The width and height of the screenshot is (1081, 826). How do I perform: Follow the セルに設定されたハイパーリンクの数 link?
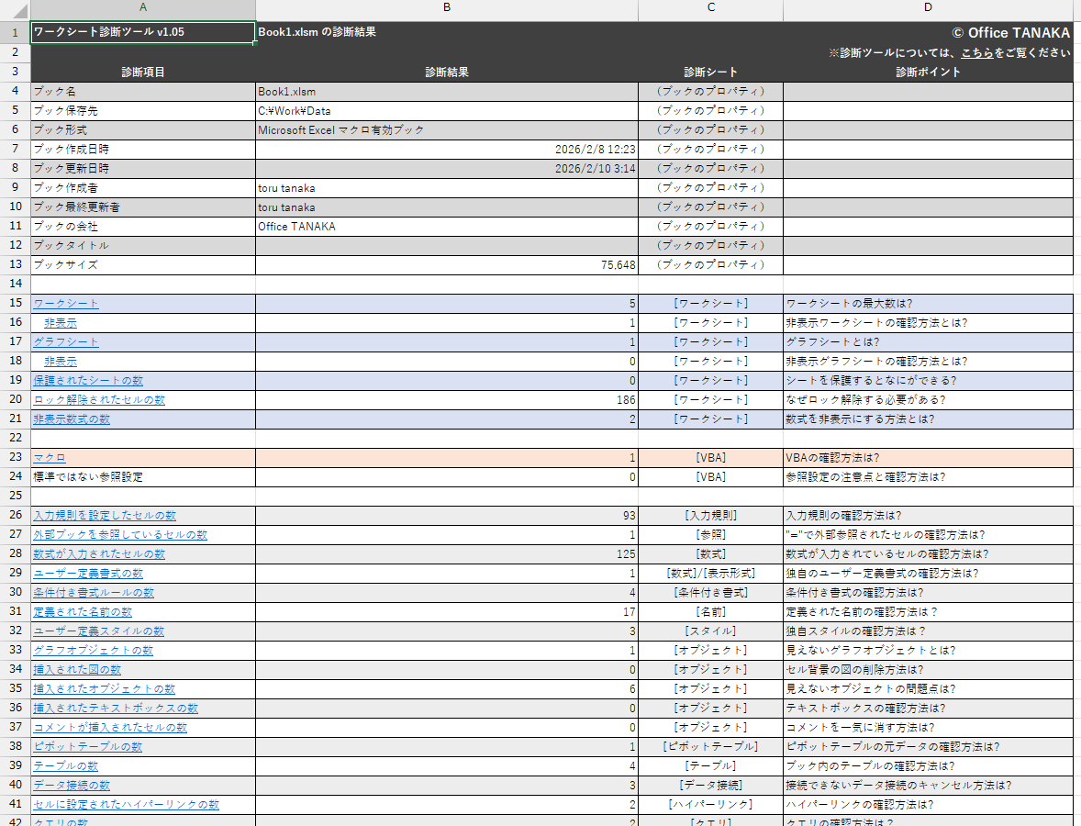126,804
